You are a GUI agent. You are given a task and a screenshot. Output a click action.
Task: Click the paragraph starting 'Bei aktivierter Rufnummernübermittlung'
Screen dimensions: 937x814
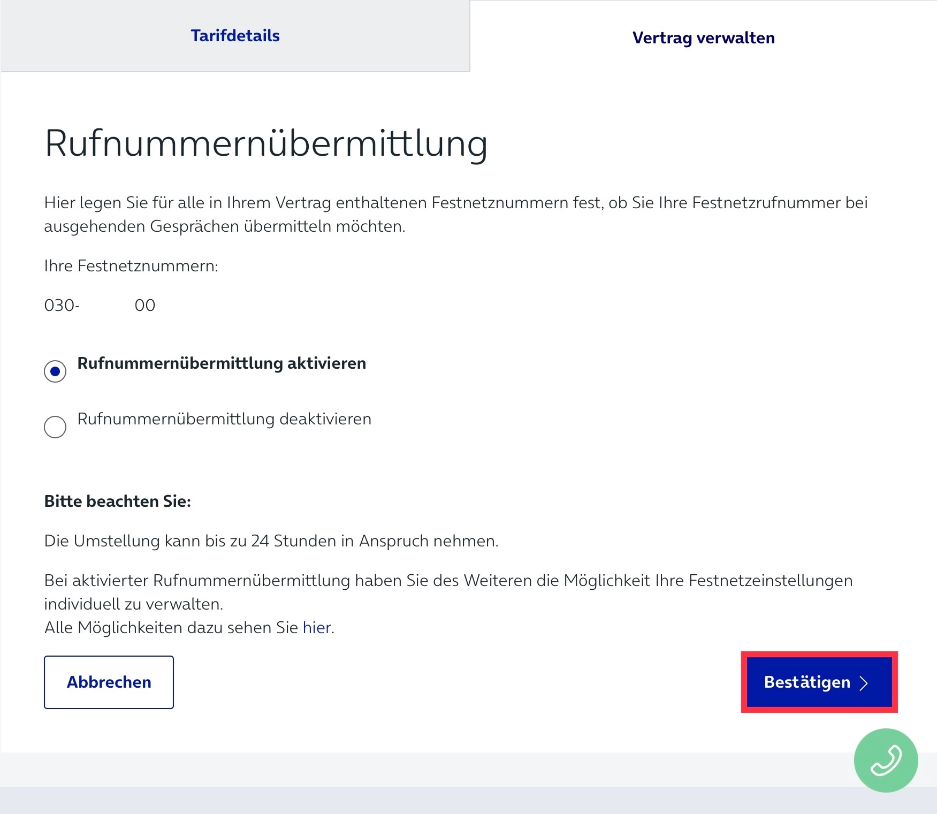[x=448, y=592]
